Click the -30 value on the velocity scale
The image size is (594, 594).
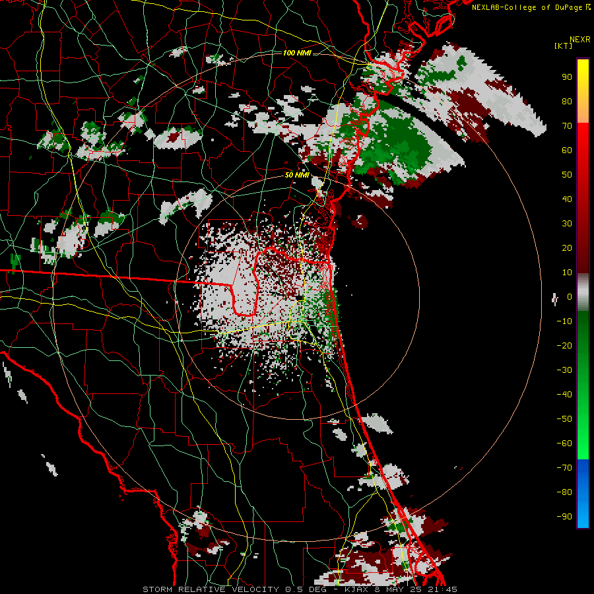[564, 370]
